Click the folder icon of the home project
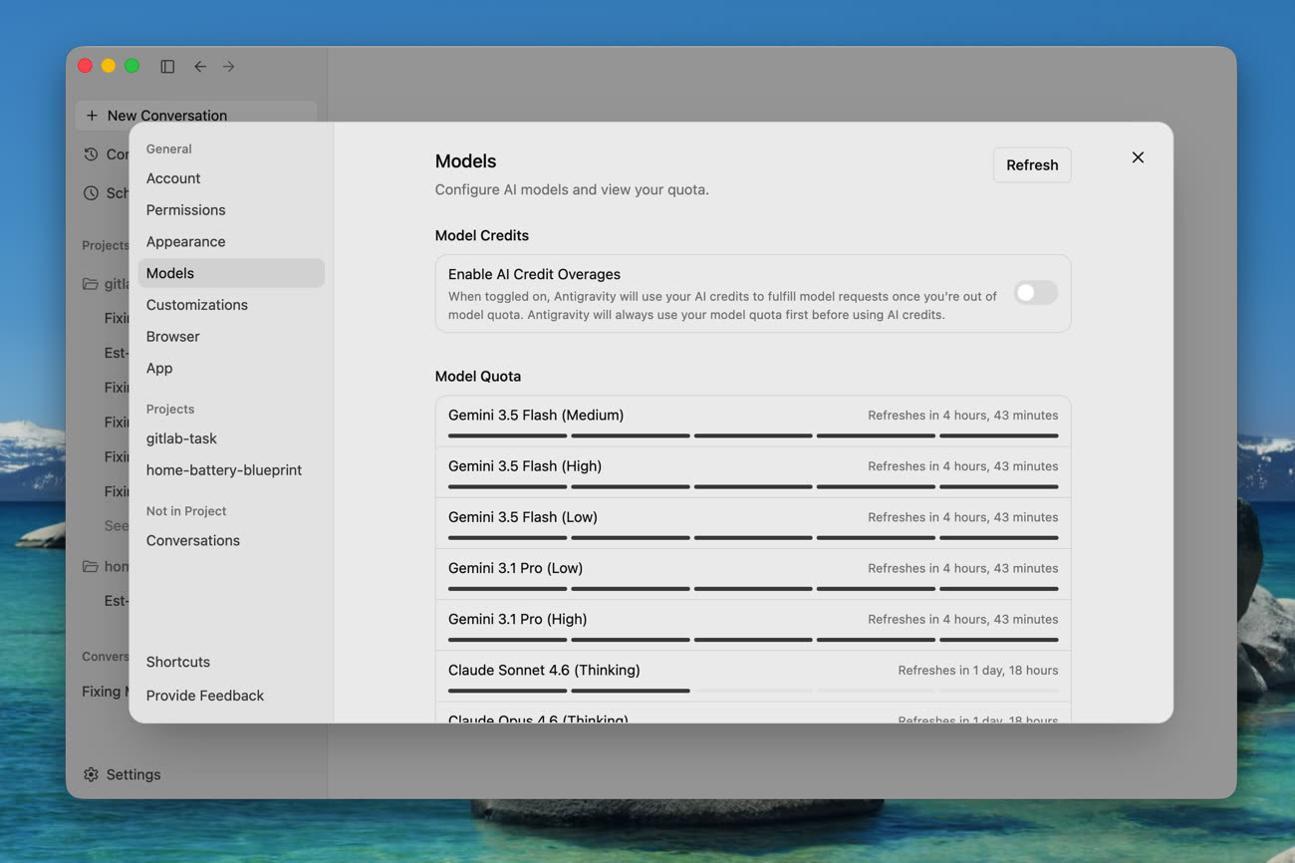 click(x=91, y=566)
